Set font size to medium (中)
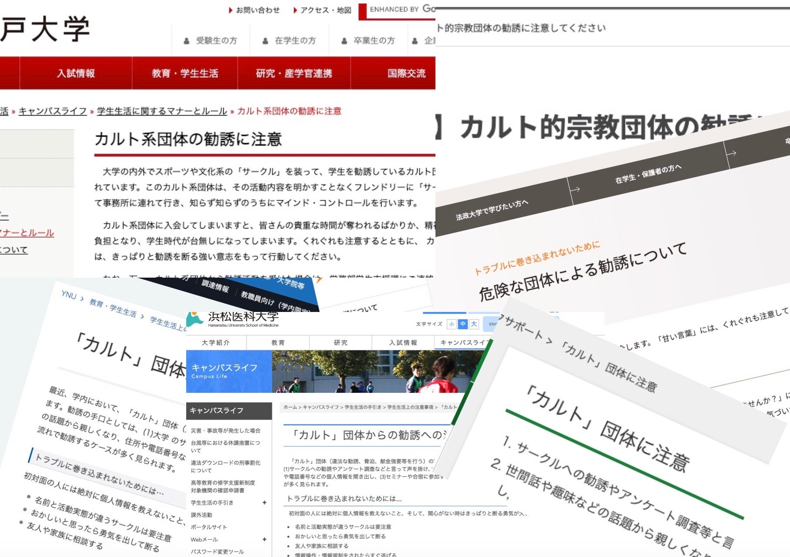790x557 pixels. [x=462, y=324]
